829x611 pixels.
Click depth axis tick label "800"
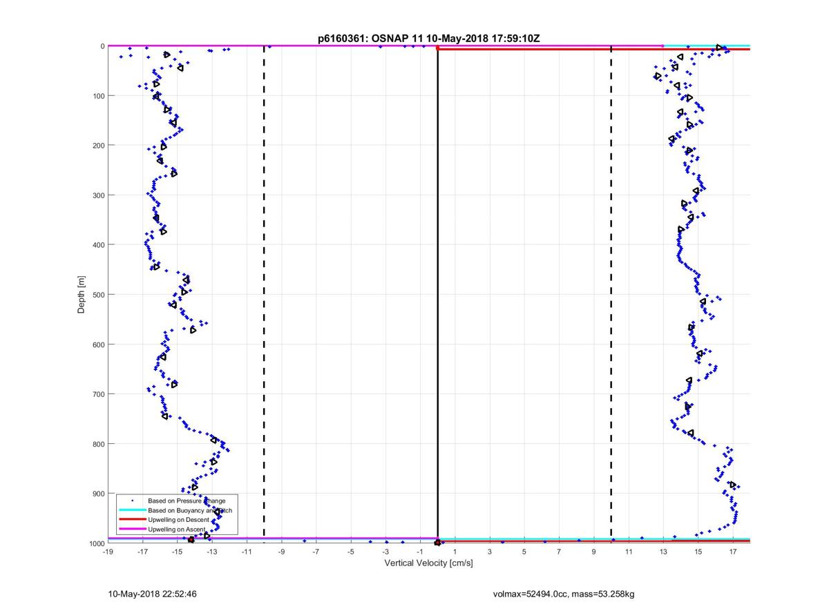pos(98,444)
